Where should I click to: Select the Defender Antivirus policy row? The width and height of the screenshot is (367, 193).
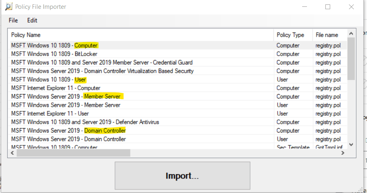click(x=85, y=122)
